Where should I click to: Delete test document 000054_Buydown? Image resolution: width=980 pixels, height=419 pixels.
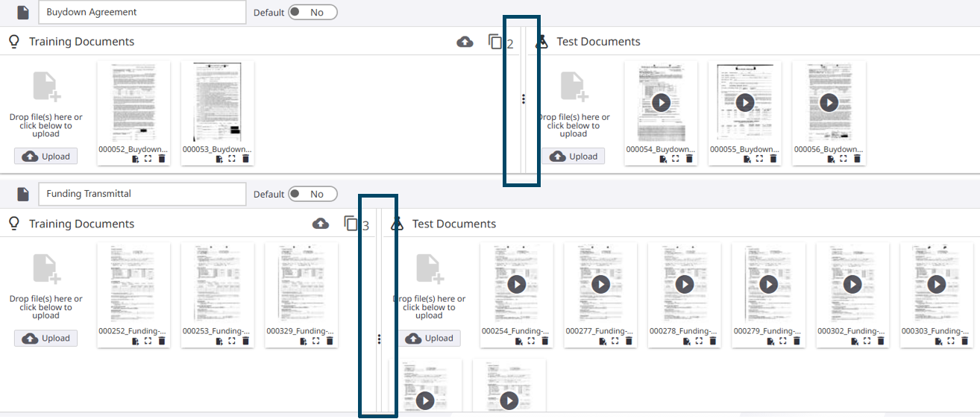pos(689,159)
